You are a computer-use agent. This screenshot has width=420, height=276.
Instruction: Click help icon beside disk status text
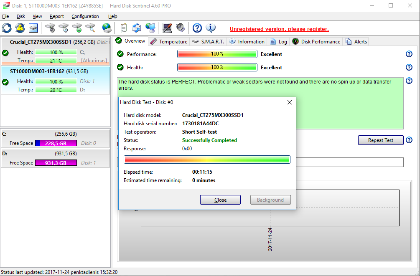point(409,81)
